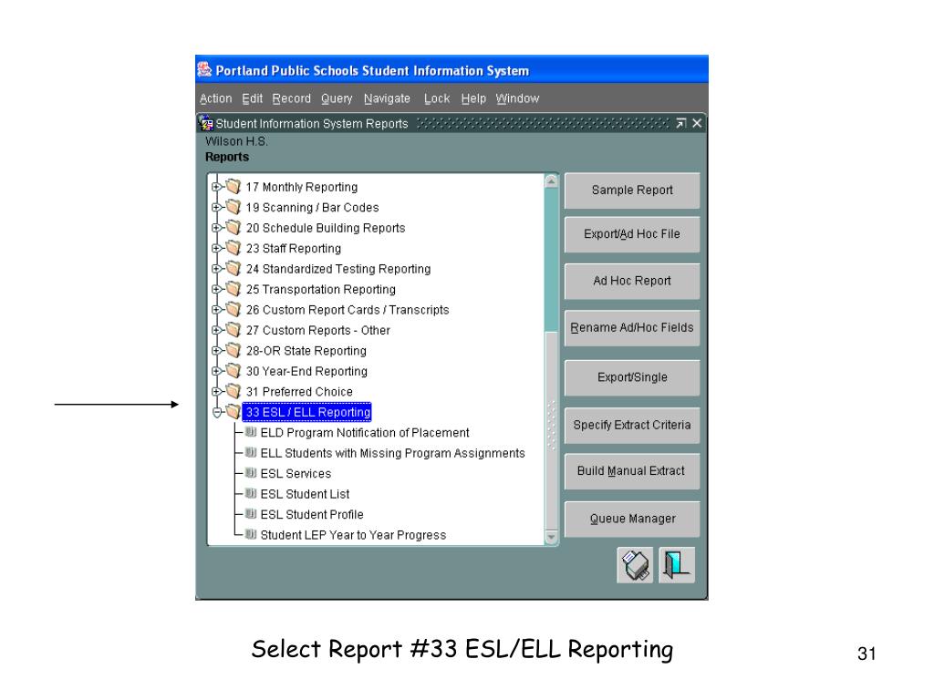
Task: Open the Record menu
Action: pos(291,98)
